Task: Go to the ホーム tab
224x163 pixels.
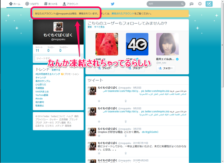Action: click(x=15, y=4)
